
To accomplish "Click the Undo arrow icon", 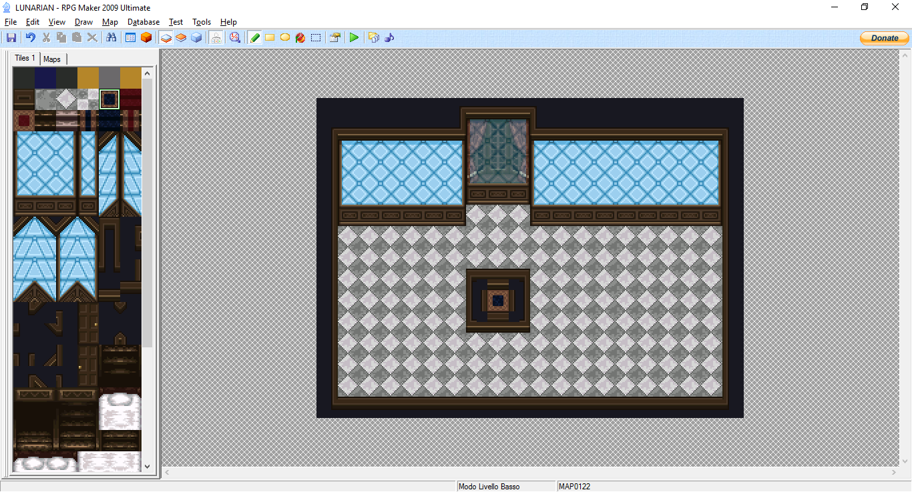I will tap(30, 38).
